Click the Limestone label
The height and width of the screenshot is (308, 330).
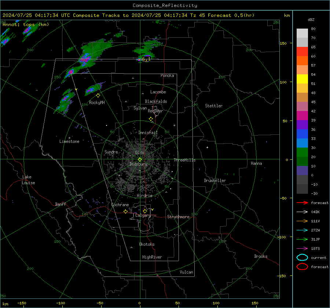[69, 141]
